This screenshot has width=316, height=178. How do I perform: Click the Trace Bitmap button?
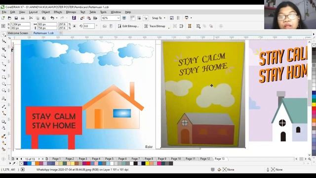(155, 26)
